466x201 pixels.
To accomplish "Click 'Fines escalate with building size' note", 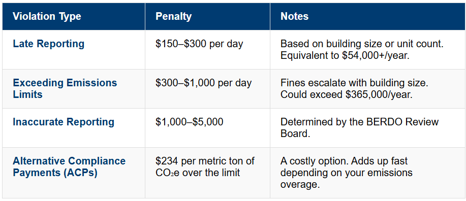I will [x=354, y=83].
